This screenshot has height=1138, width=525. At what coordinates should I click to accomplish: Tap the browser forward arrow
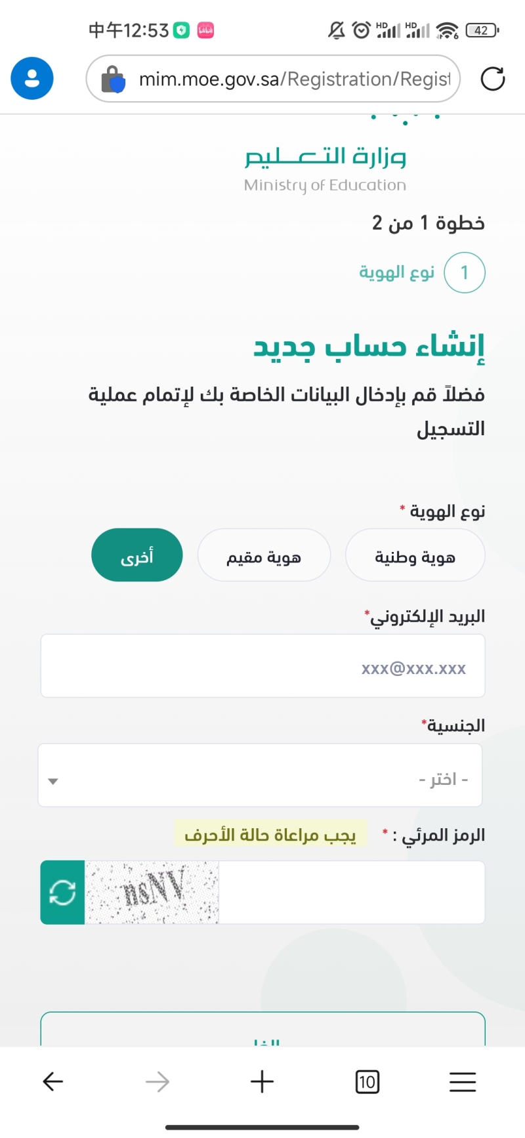[x=157, y=1082]
